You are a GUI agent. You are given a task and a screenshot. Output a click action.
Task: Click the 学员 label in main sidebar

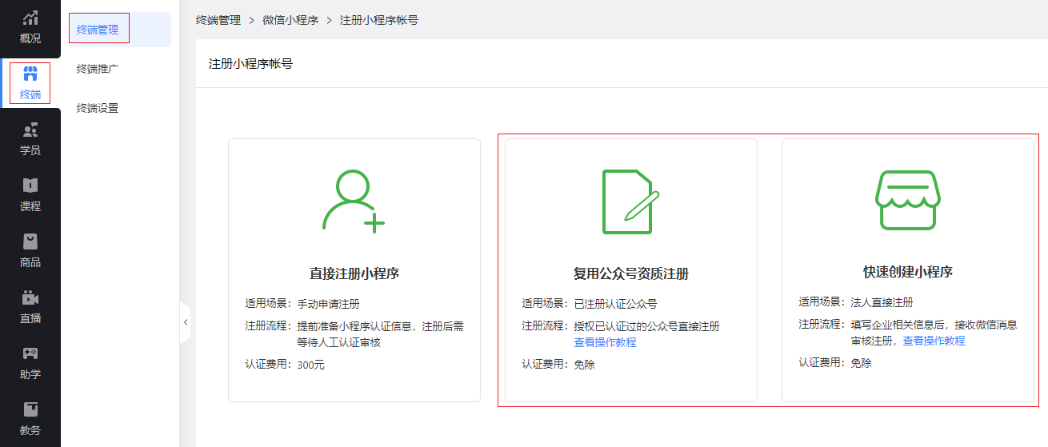pyautogui.click(x=30, y=150)
